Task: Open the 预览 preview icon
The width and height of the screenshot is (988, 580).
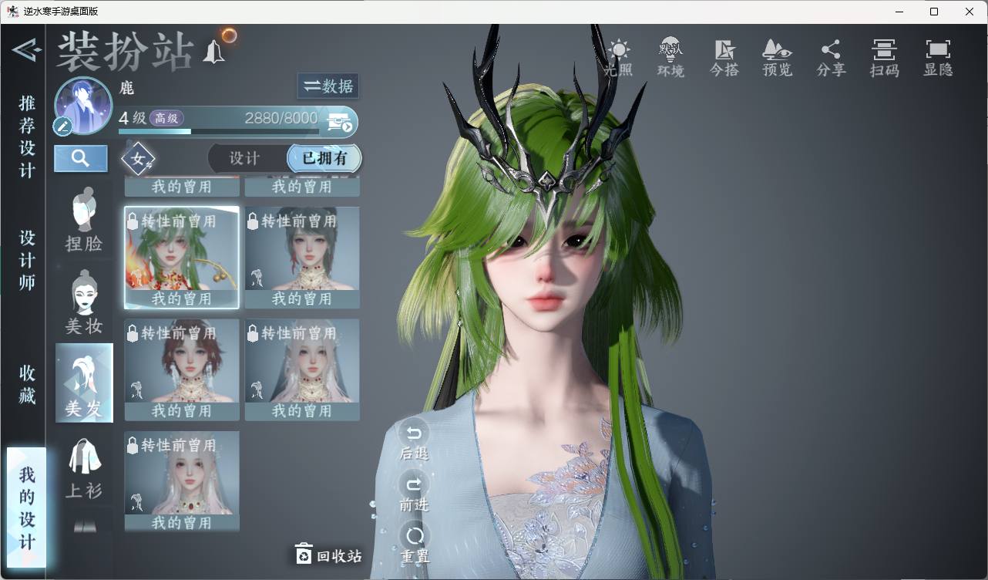Action: pyautogui.click(x=777, y=58)
